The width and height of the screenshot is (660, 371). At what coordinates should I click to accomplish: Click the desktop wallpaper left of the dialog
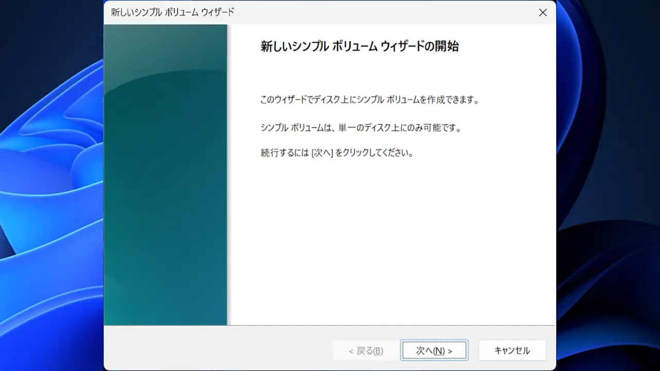pyautogui.click(x=52, y=185)
